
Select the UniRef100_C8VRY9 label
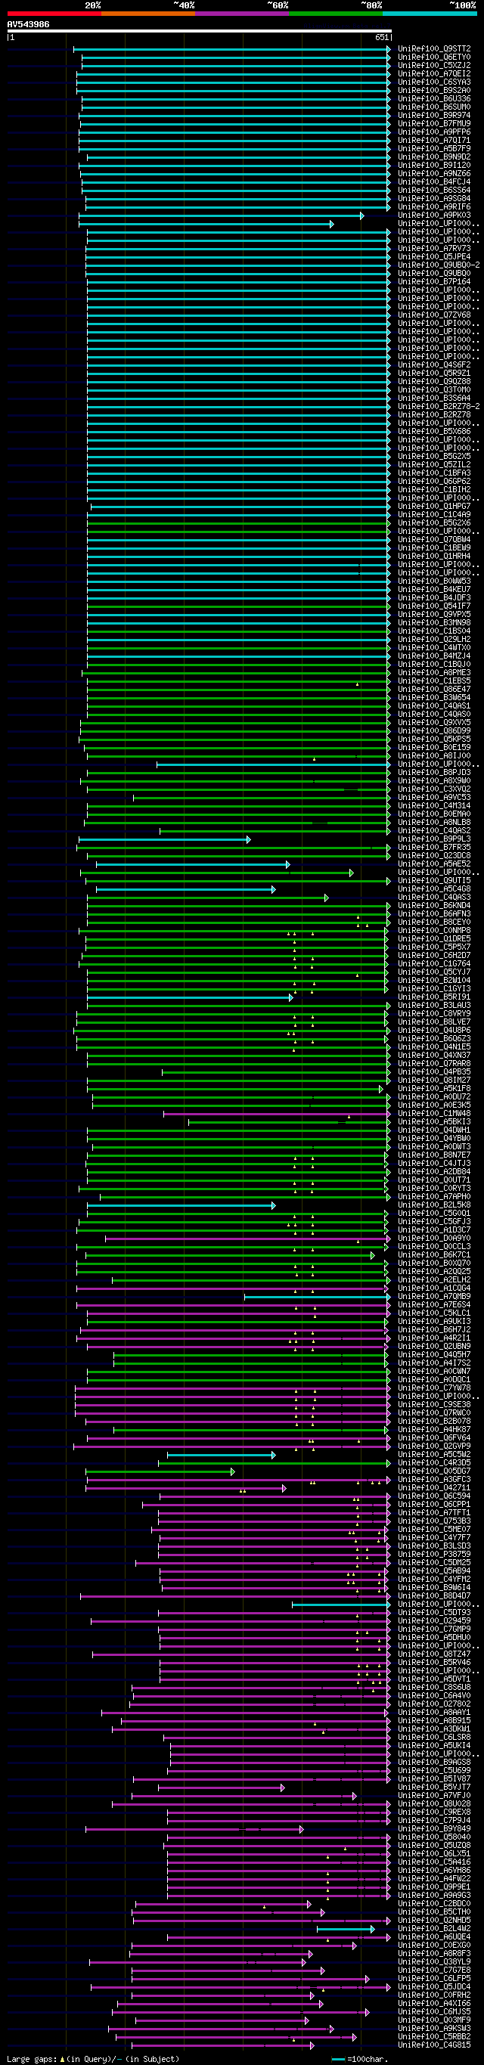coord(433,1014)
